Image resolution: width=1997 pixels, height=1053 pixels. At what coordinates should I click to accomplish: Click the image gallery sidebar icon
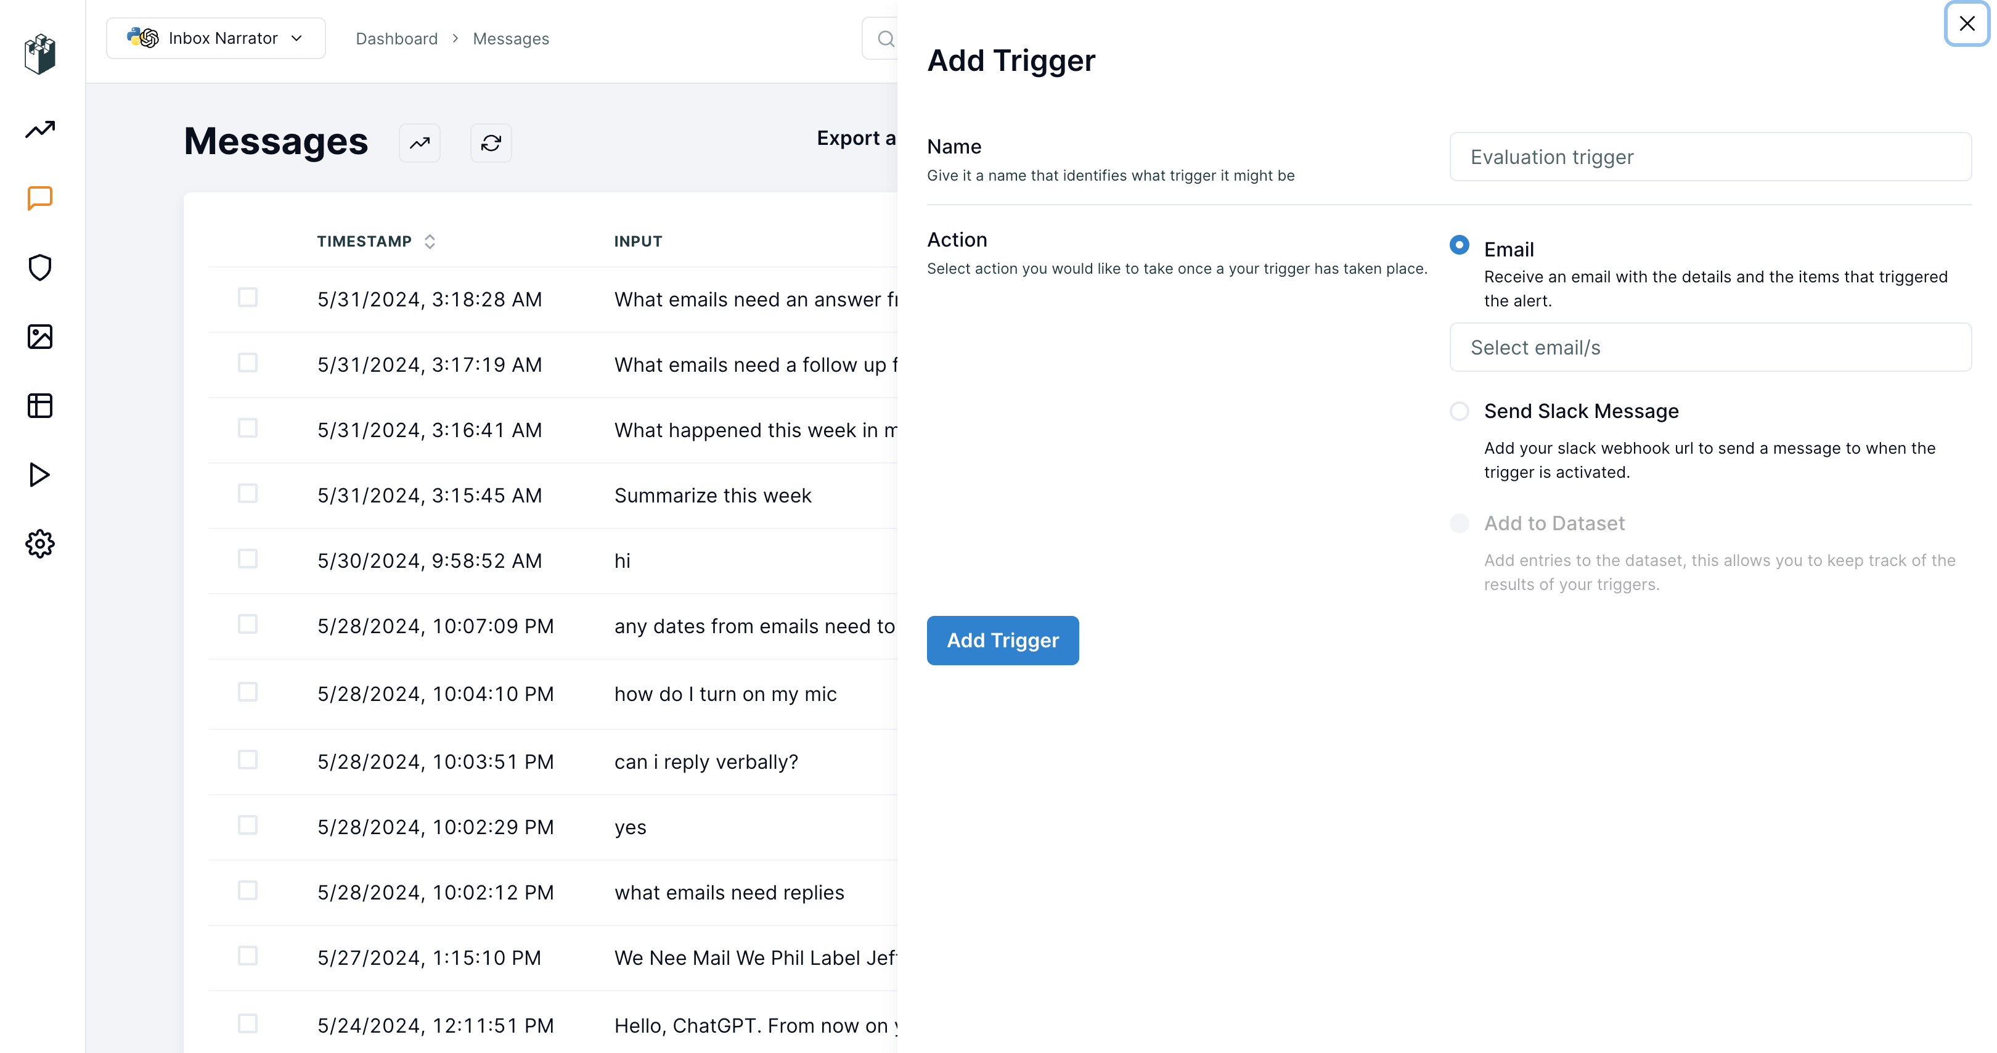pyautogui.click(x=39, y=337)
